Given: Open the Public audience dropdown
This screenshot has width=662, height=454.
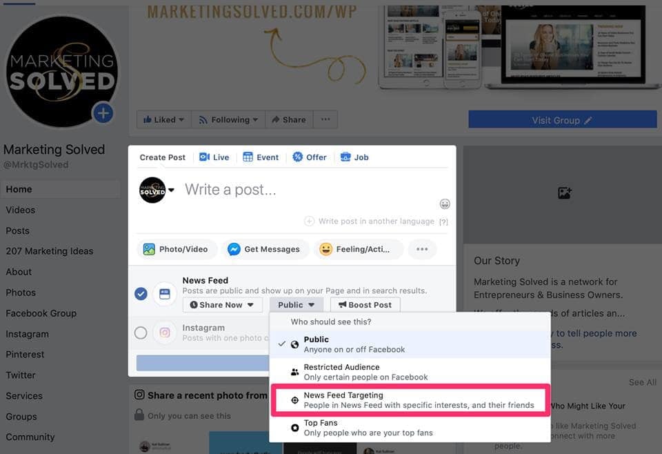Looking at the screenshot, I should coord(296,305).
